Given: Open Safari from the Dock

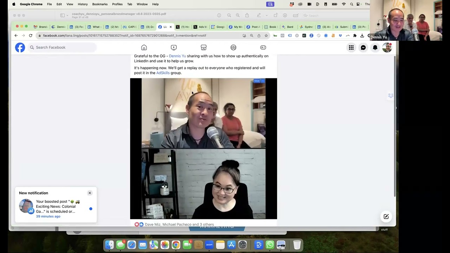Looking at the screenshot, I should (131, 245).
